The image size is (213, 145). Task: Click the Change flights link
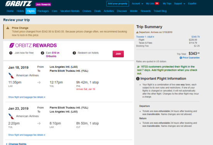[x=16, y=144]
